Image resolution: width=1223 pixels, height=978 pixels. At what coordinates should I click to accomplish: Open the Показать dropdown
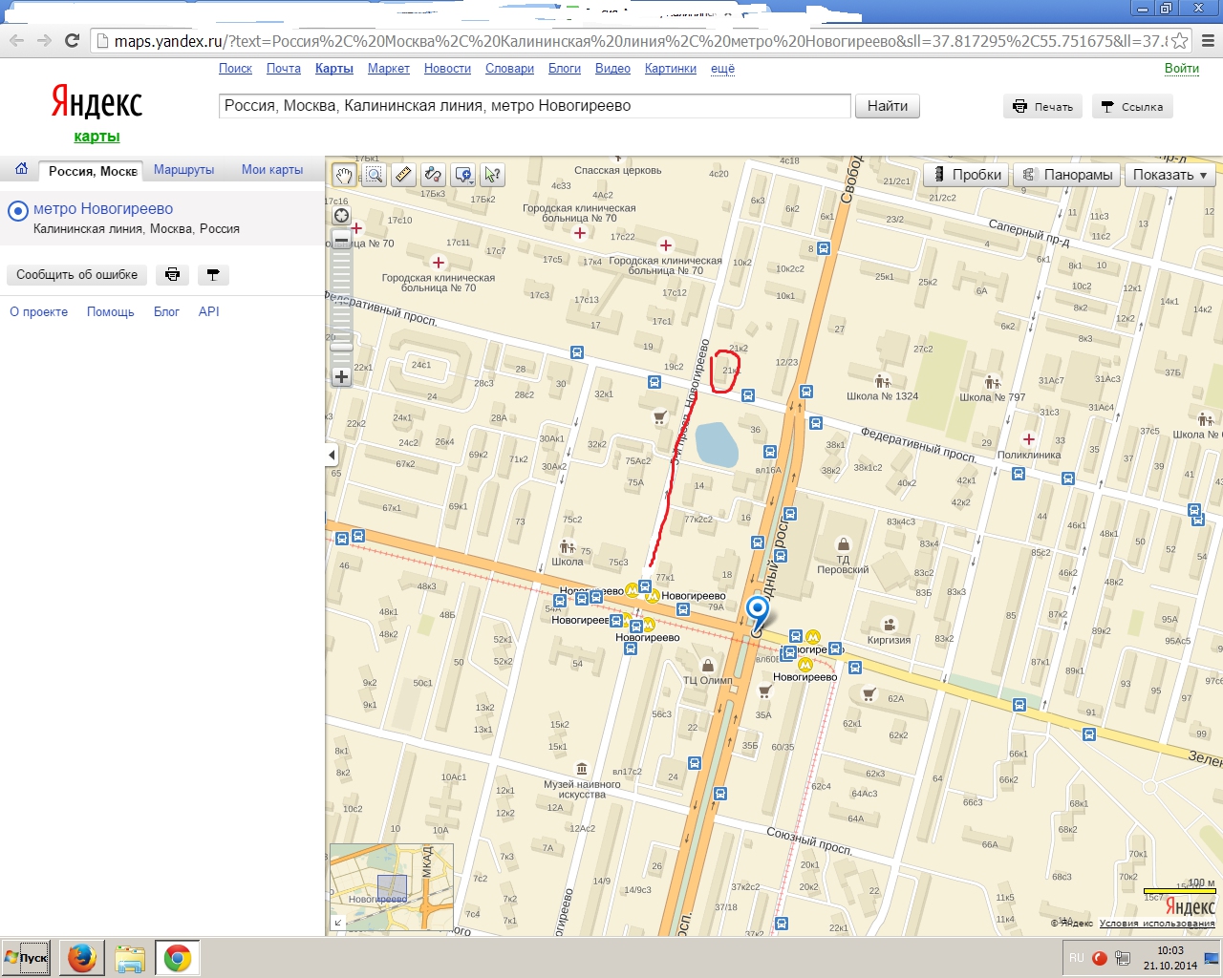tap(1170, 175)
